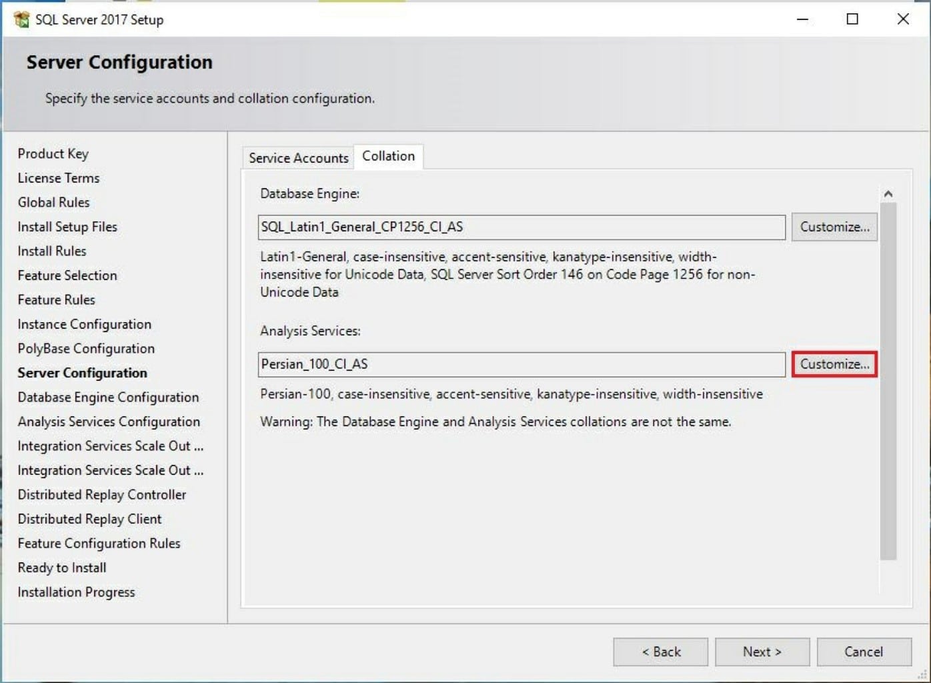Cancel the SQL Server setup
This screenshot has height=683, width=931.
point(864,652)
